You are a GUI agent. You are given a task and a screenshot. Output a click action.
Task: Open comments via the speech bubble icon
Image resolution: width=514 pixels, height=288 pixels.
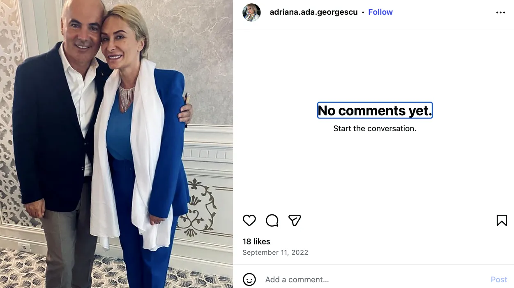[272, 221]
